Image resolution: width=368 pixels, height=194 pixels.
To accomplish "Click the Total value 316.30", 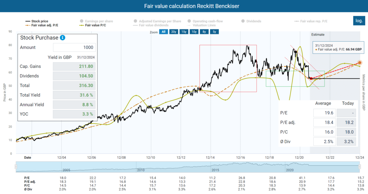I will click(74, 86).
